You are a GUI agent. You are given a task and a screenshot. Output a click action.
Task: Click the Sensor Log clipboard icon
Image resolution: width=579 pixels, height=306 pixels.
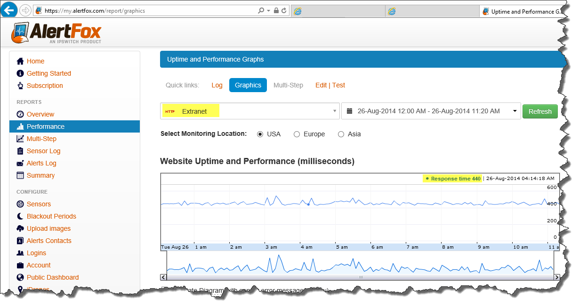pyautogui.click(x=20, y=151)
